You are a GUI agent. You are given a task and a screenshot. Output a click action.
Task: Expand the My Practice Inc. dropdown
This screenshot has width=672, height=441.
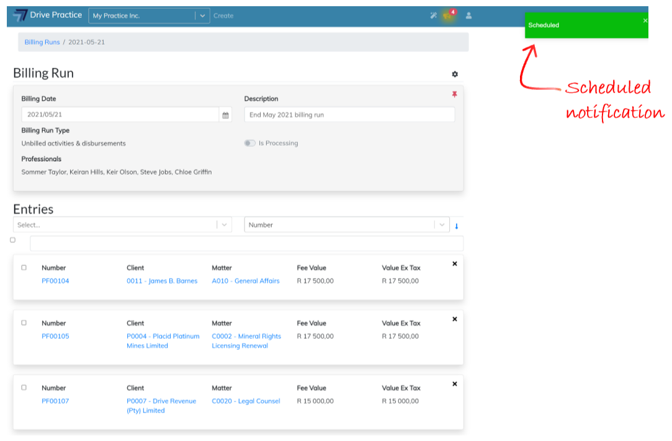[203, 16]
